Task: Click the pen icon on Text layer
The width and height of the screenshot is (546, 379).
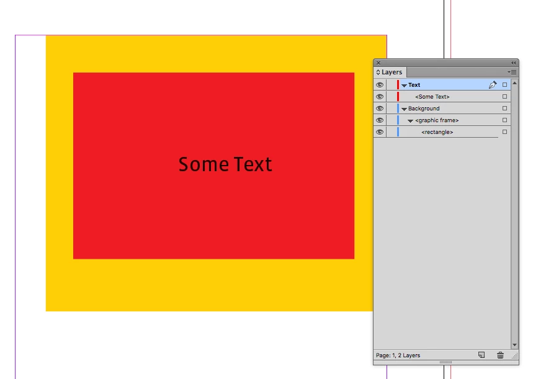Action: pyautogui.click(x=493, y=84)
